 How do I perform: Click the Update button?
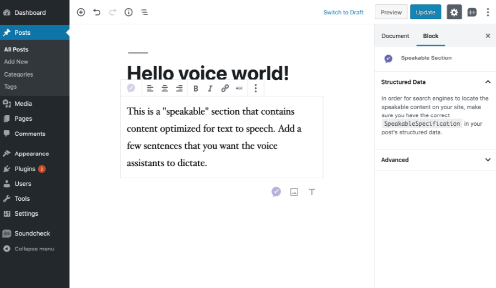tap(425, 12)
